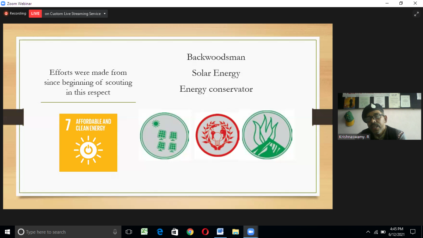The width and height of the screenshot is (423, 238).
Task: Click the Recording indicator icon
Action: pos(6,14)
